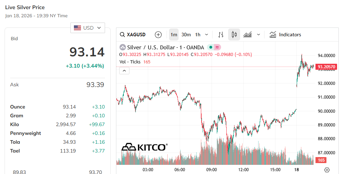Screen dimensions: 342x174
Task: Click the chart settings hexagon icon
Action: tap(327, 170)
